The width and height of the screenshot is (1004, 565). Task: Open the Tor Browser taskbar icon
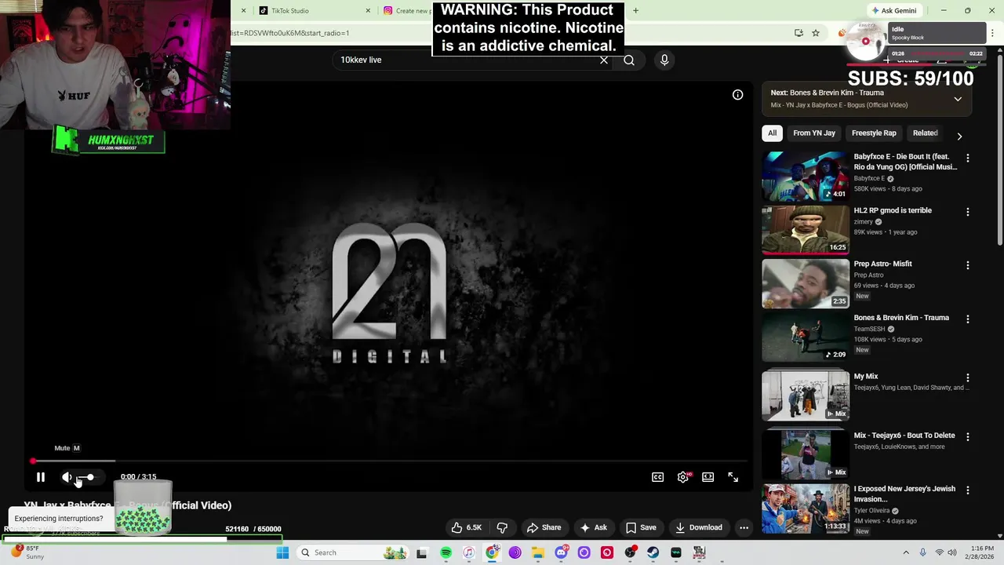(x=515, y=552)
